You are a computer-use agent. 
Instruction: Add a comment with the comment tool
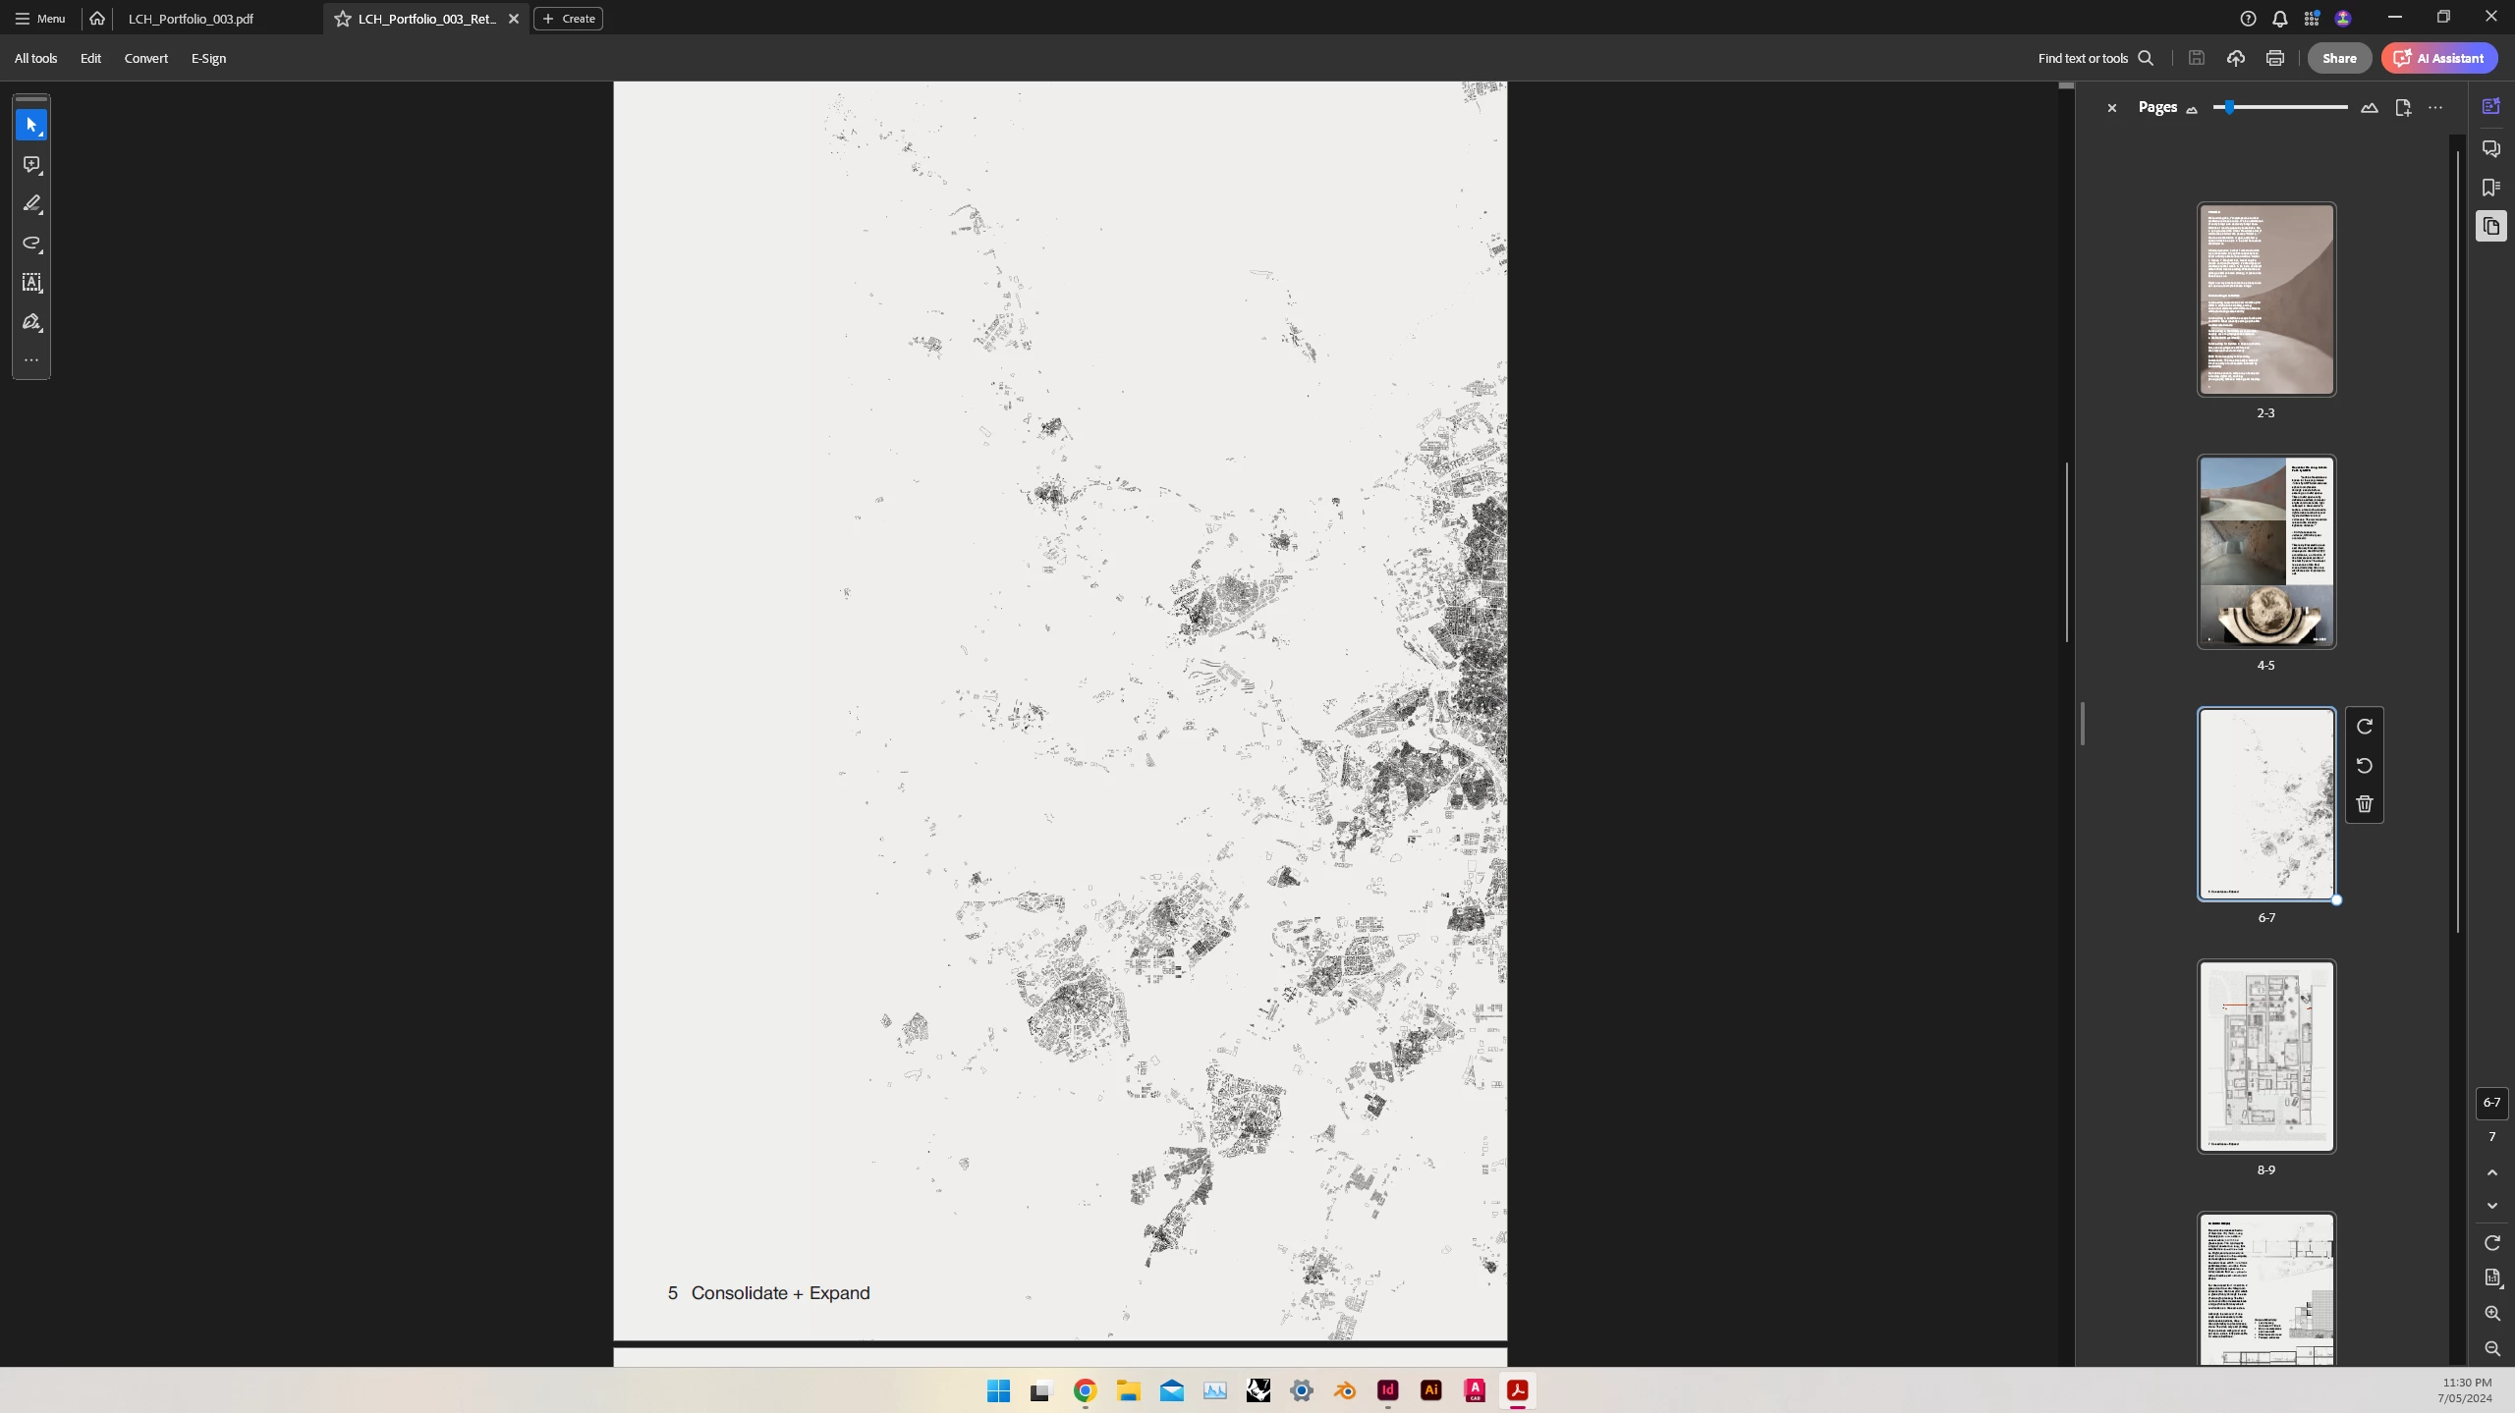31,164
